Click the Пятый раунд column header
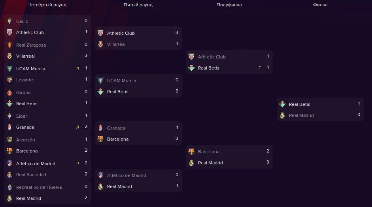Viewport: 372px width, 207px height. coord(138,5)
